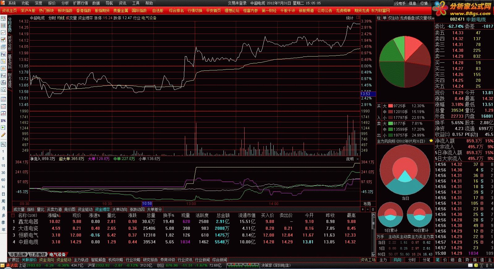The image size is (494, 269).
Task: Sort by 涨幅% column header
Action: tap(53, 215)
